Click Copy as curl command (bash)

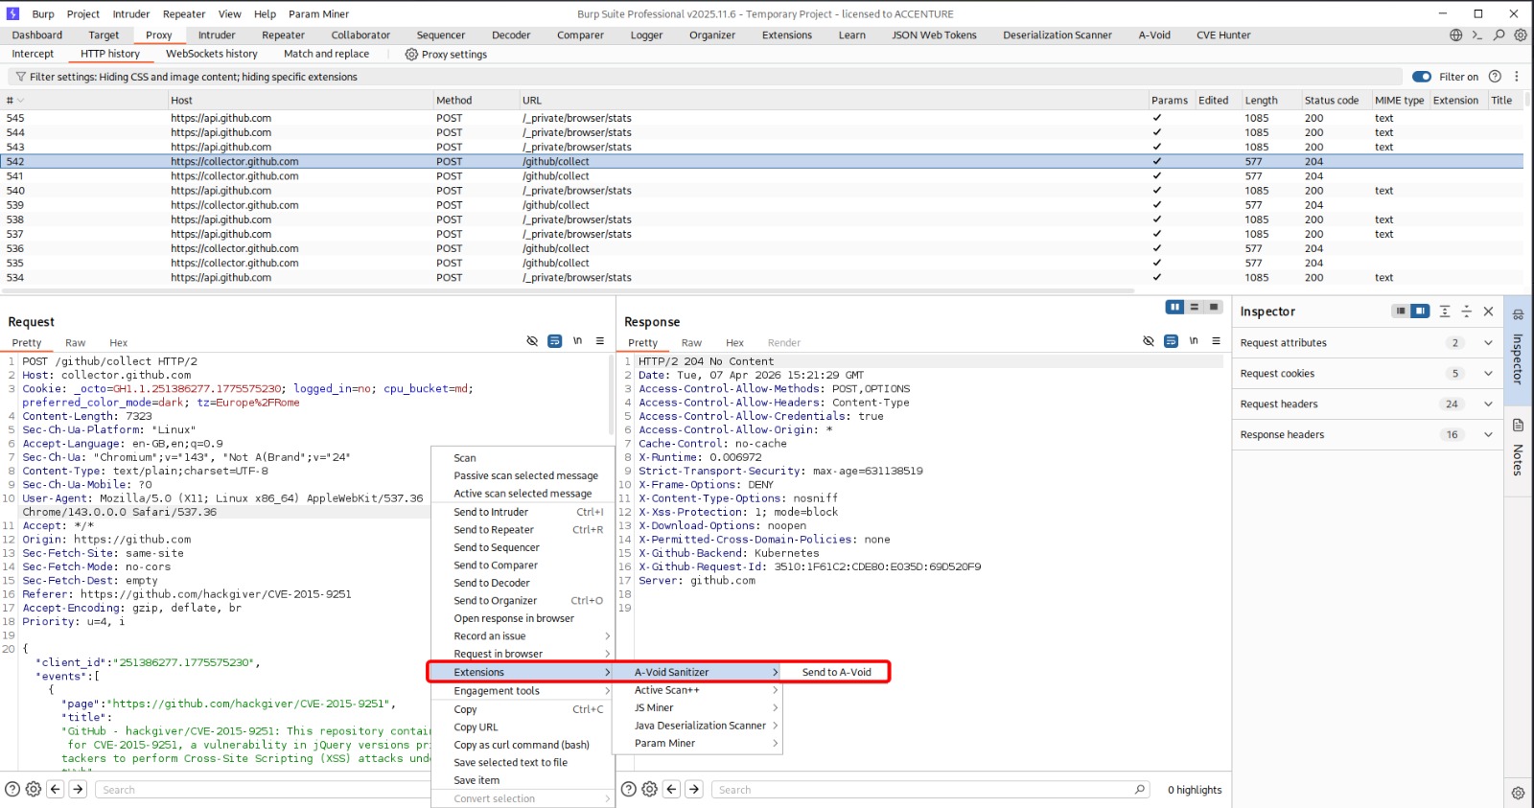click(x=522, y=744)
